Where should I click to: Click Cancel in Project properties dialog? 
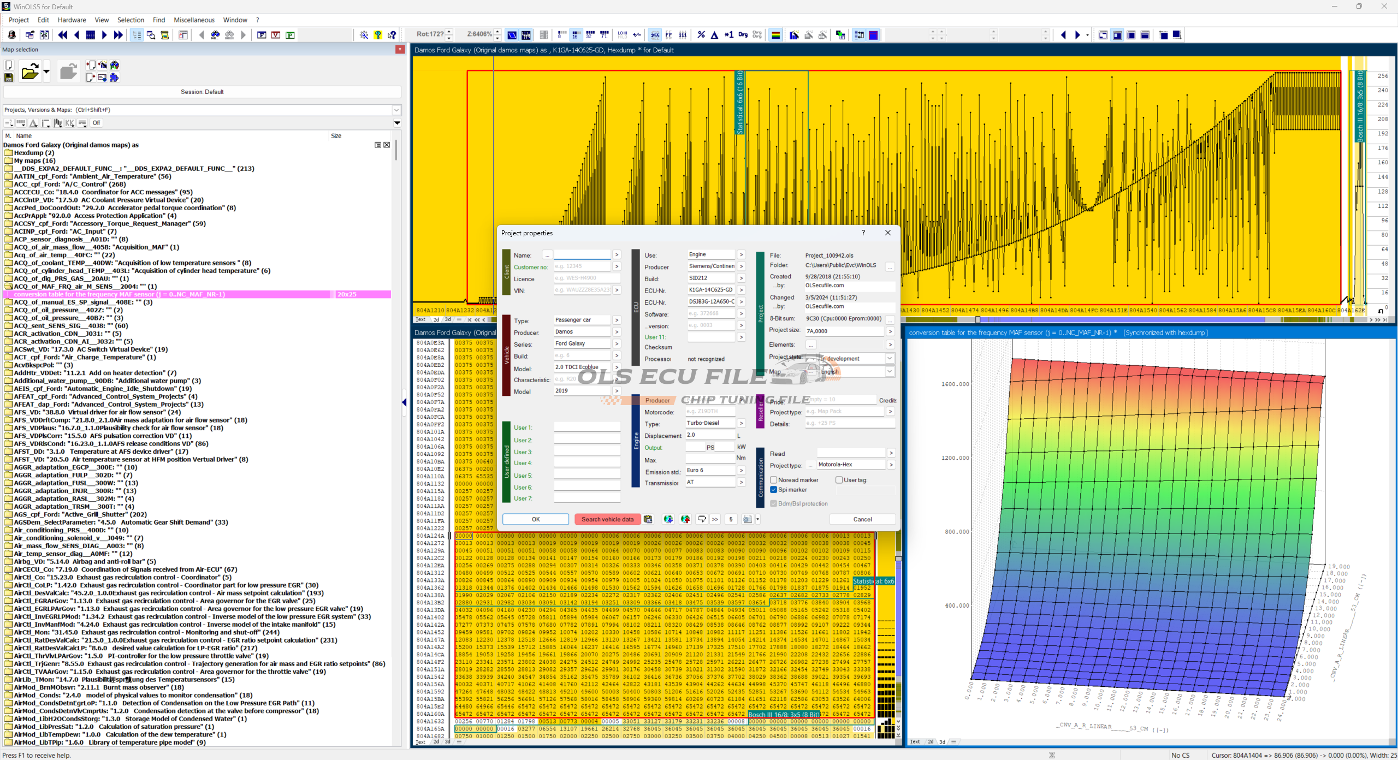click(x=862, y=519)
